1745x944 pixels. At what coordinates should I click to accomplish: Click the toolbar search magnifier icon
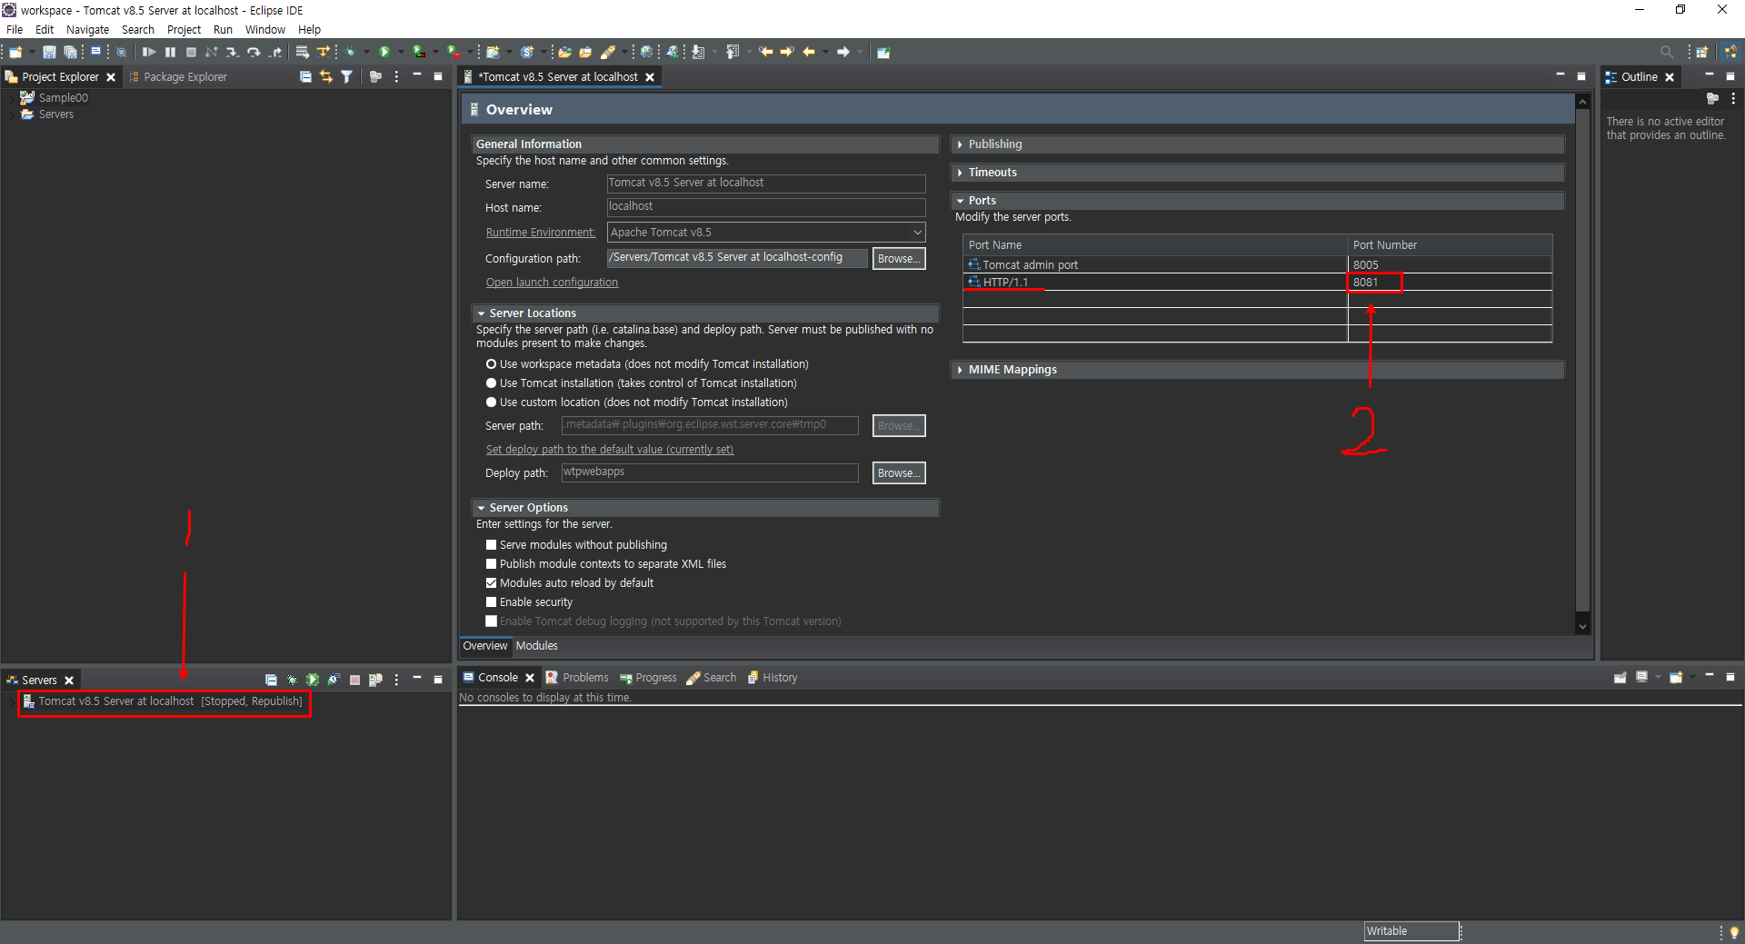[x=1667, y=52]
